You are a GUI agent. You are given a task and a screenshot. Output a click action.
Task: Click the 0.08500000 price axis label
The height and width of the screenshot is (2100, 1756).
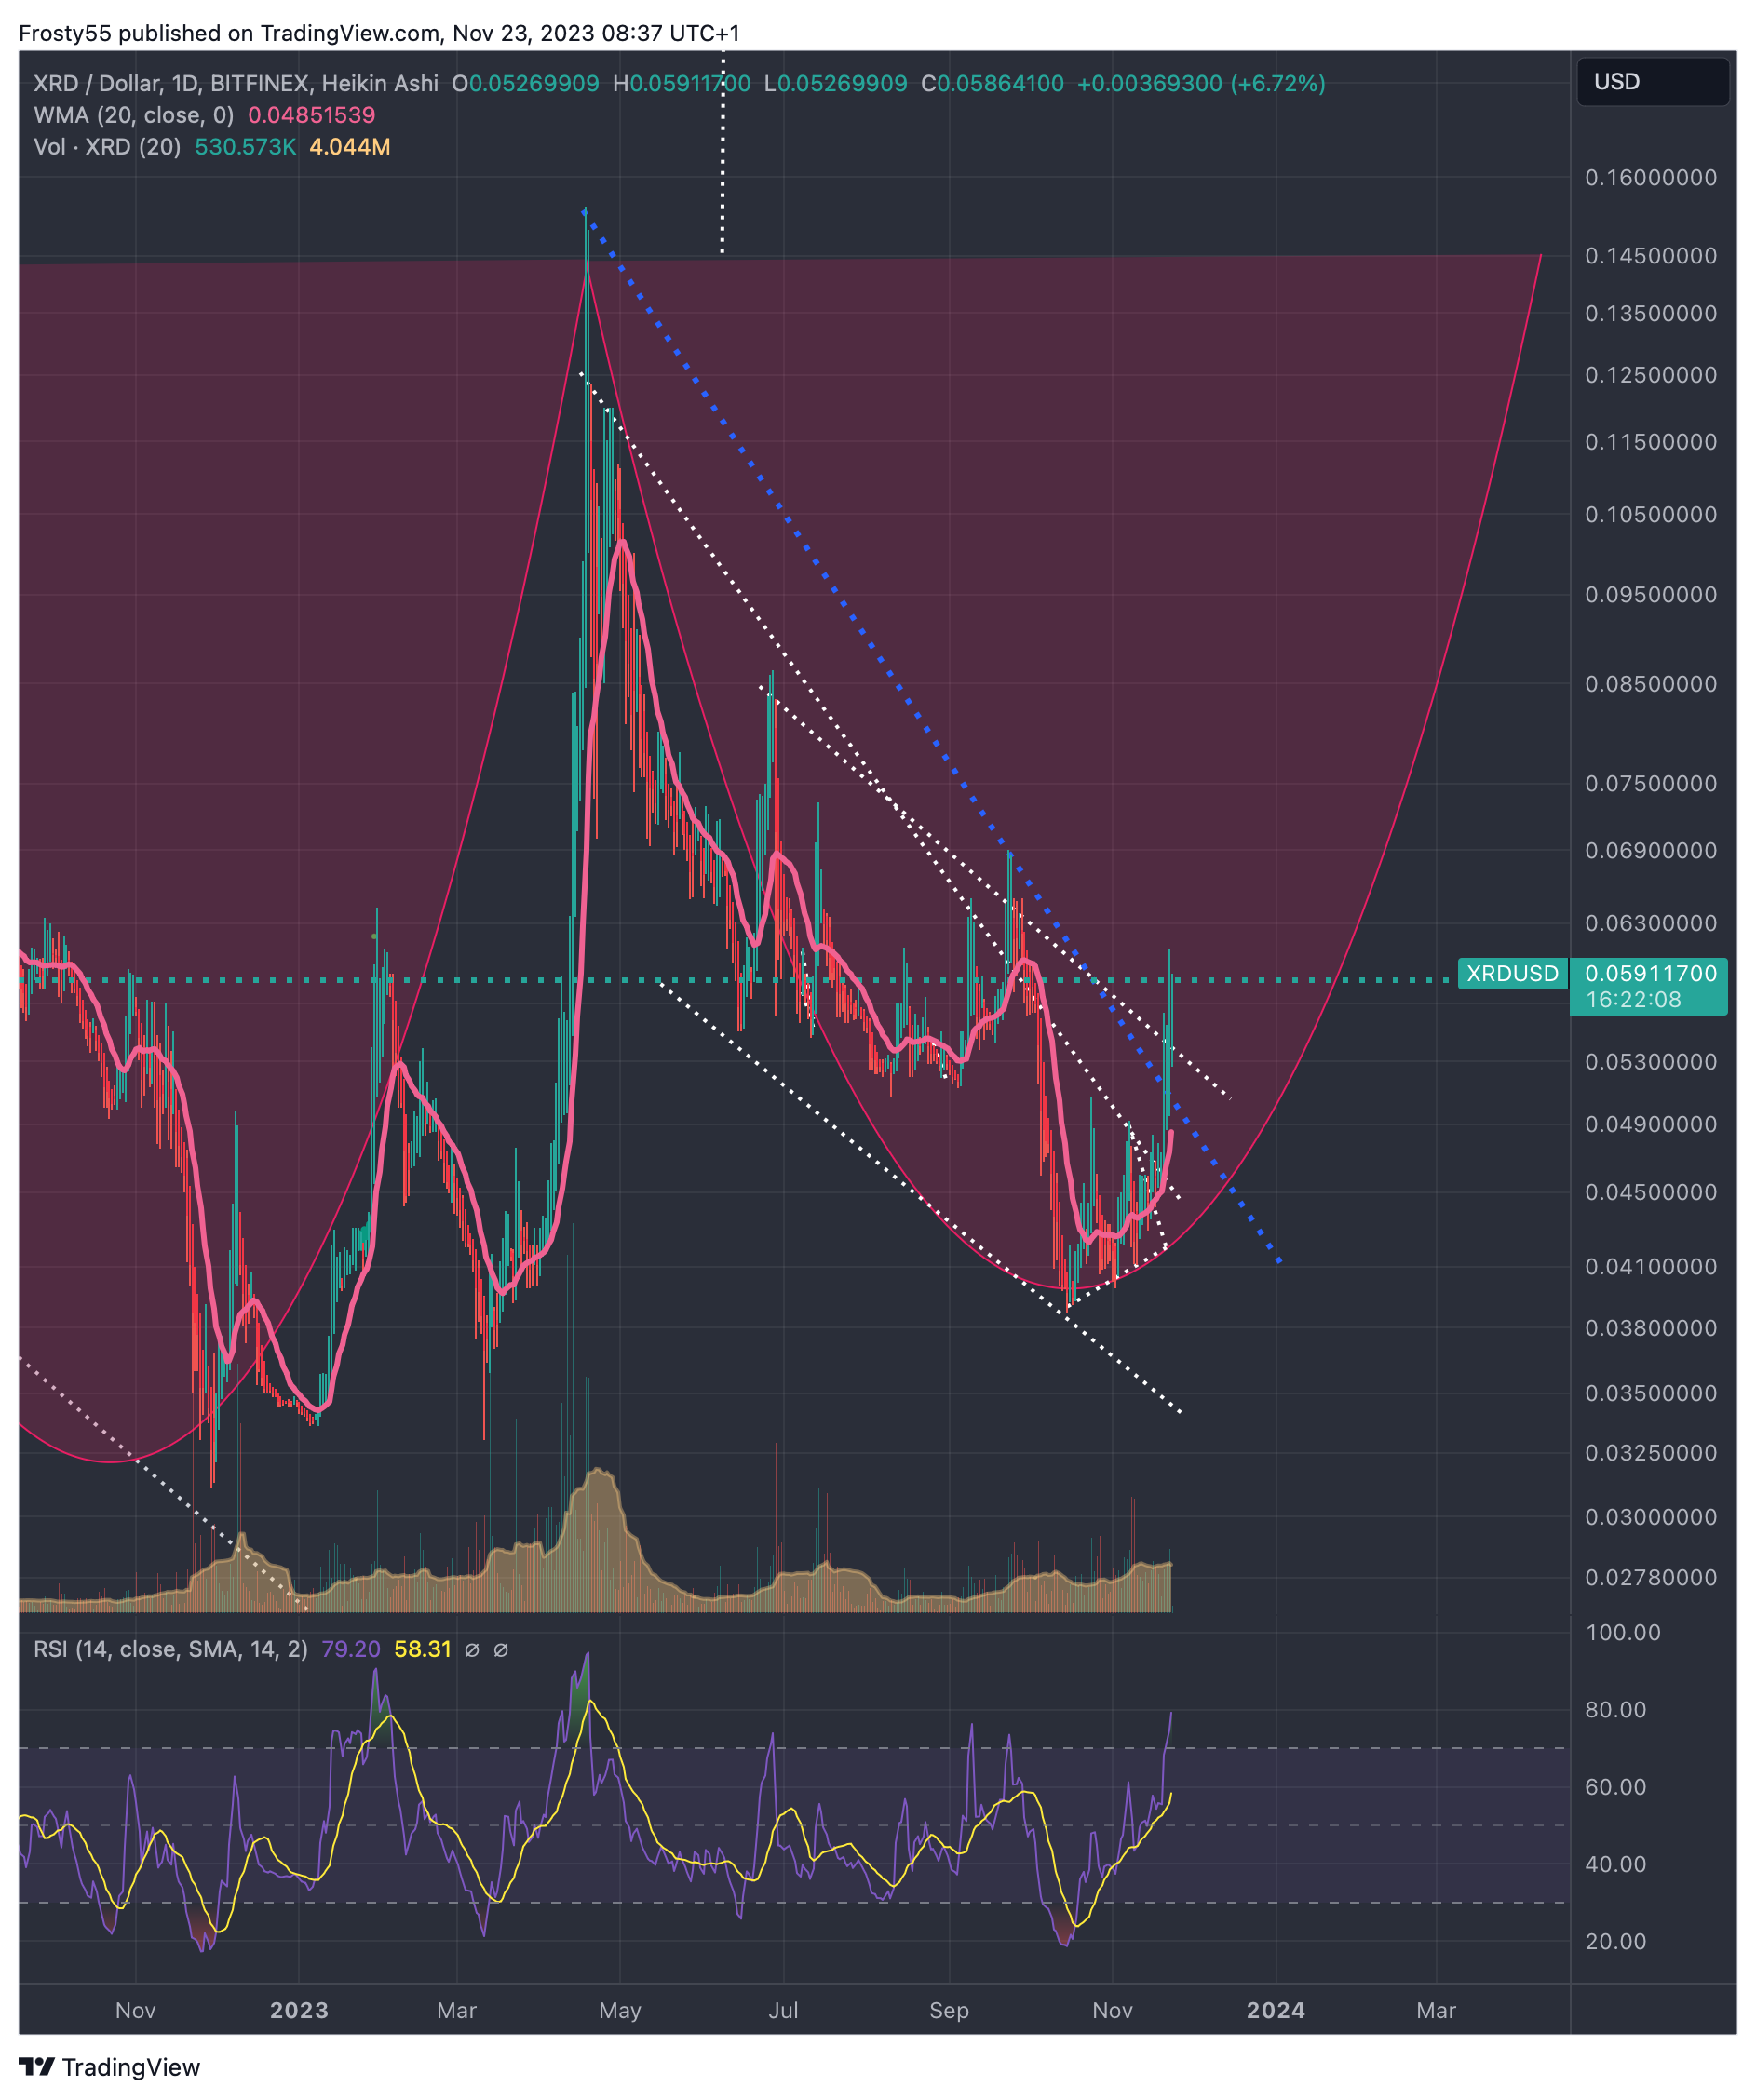1651,684
